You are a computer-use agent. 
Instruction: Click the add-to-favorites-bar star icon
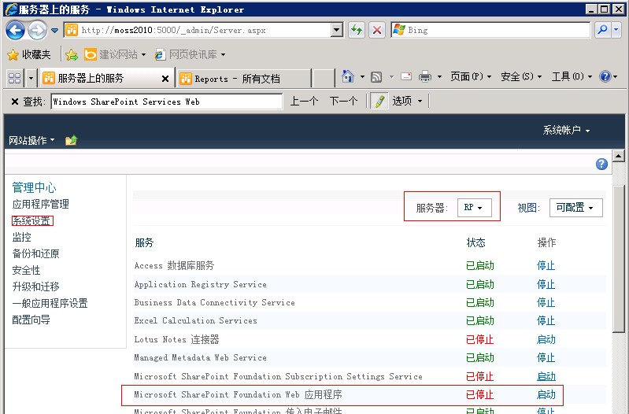(x=72, y=54)
